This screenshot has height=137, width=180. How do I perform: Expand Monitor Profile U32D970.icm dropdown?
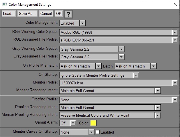pyautogui.click(x=175, y=83)
